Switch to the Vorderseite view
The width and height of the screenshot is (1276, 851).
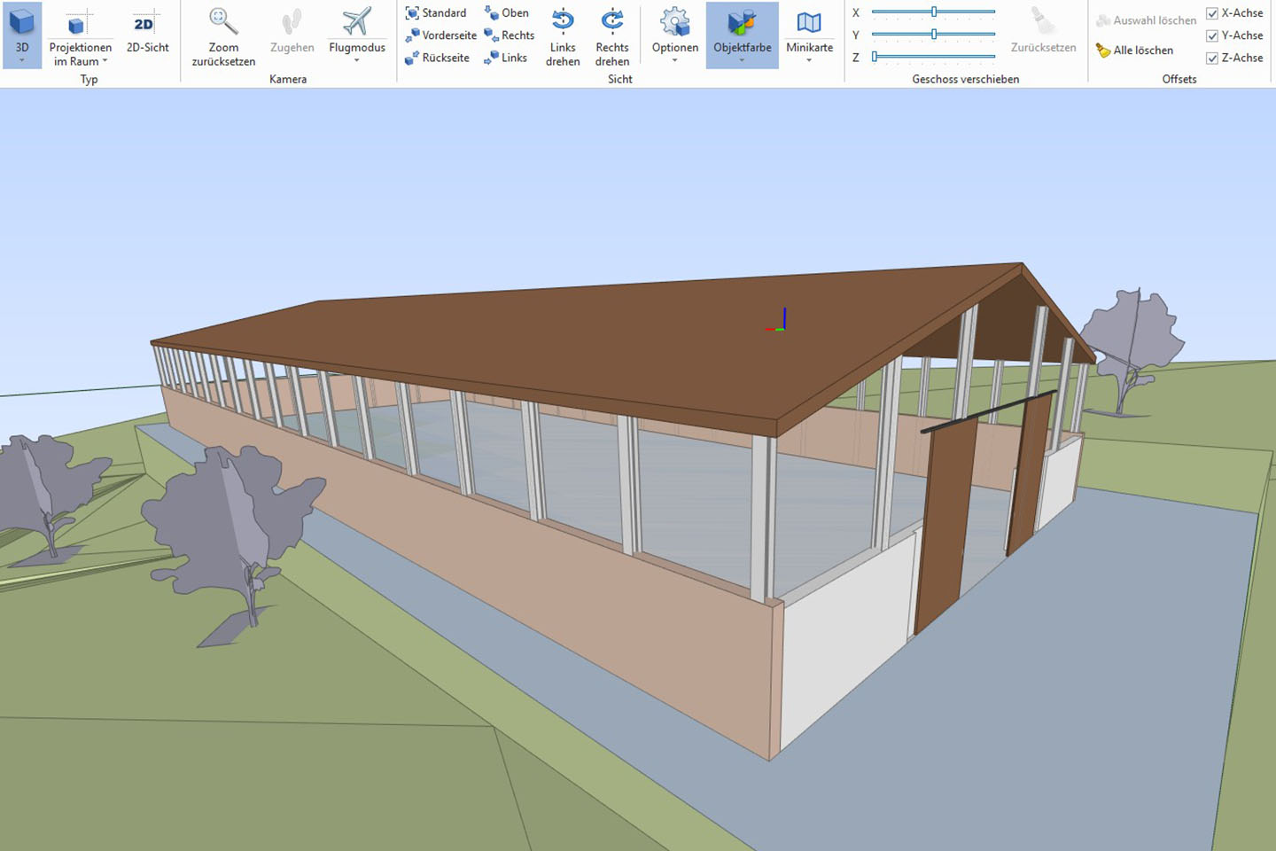coord(440,35)
